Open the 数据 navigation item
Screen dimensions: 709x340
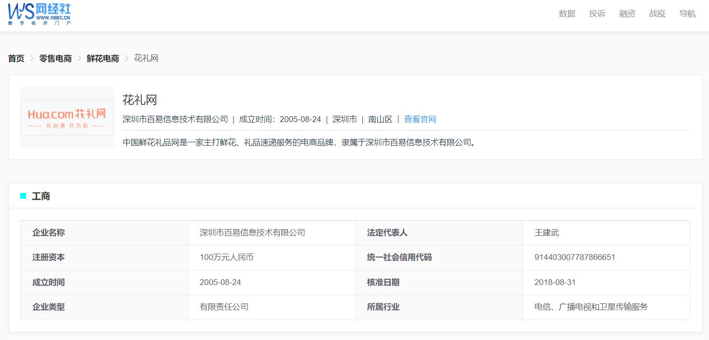(566, 14)
